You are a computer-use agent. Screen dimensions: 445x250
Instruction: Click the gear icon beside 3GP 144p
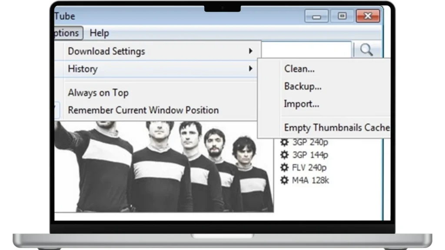[284, 155]
